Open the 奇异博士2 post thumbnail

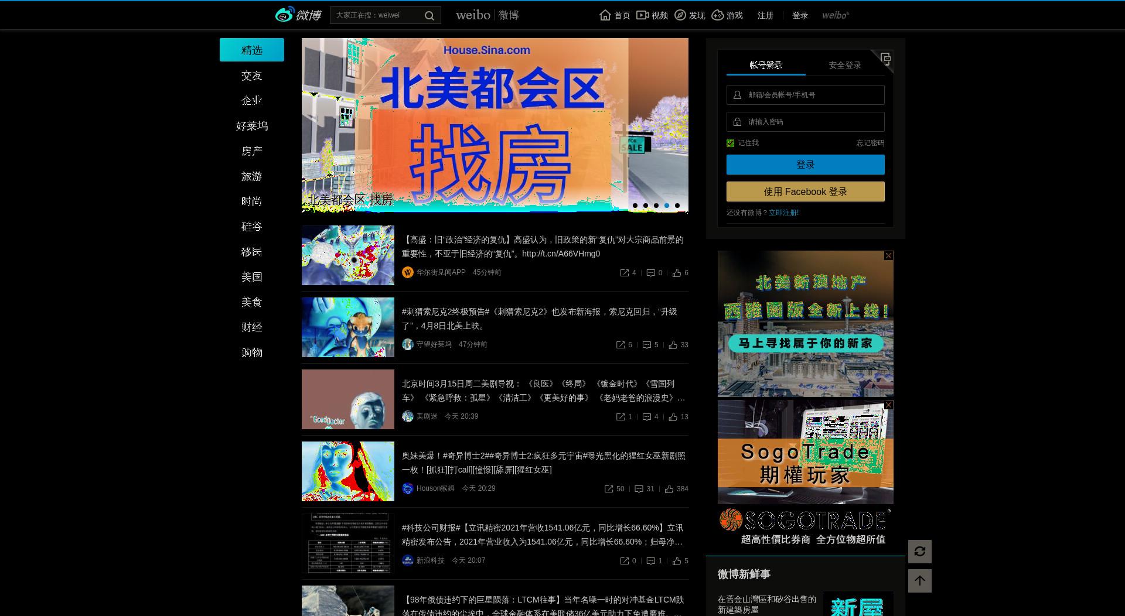point(348,471)
